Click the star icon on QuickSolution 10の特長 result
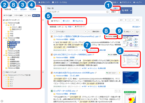The height and width of the screenshot is (103, 145). [119, 73]
